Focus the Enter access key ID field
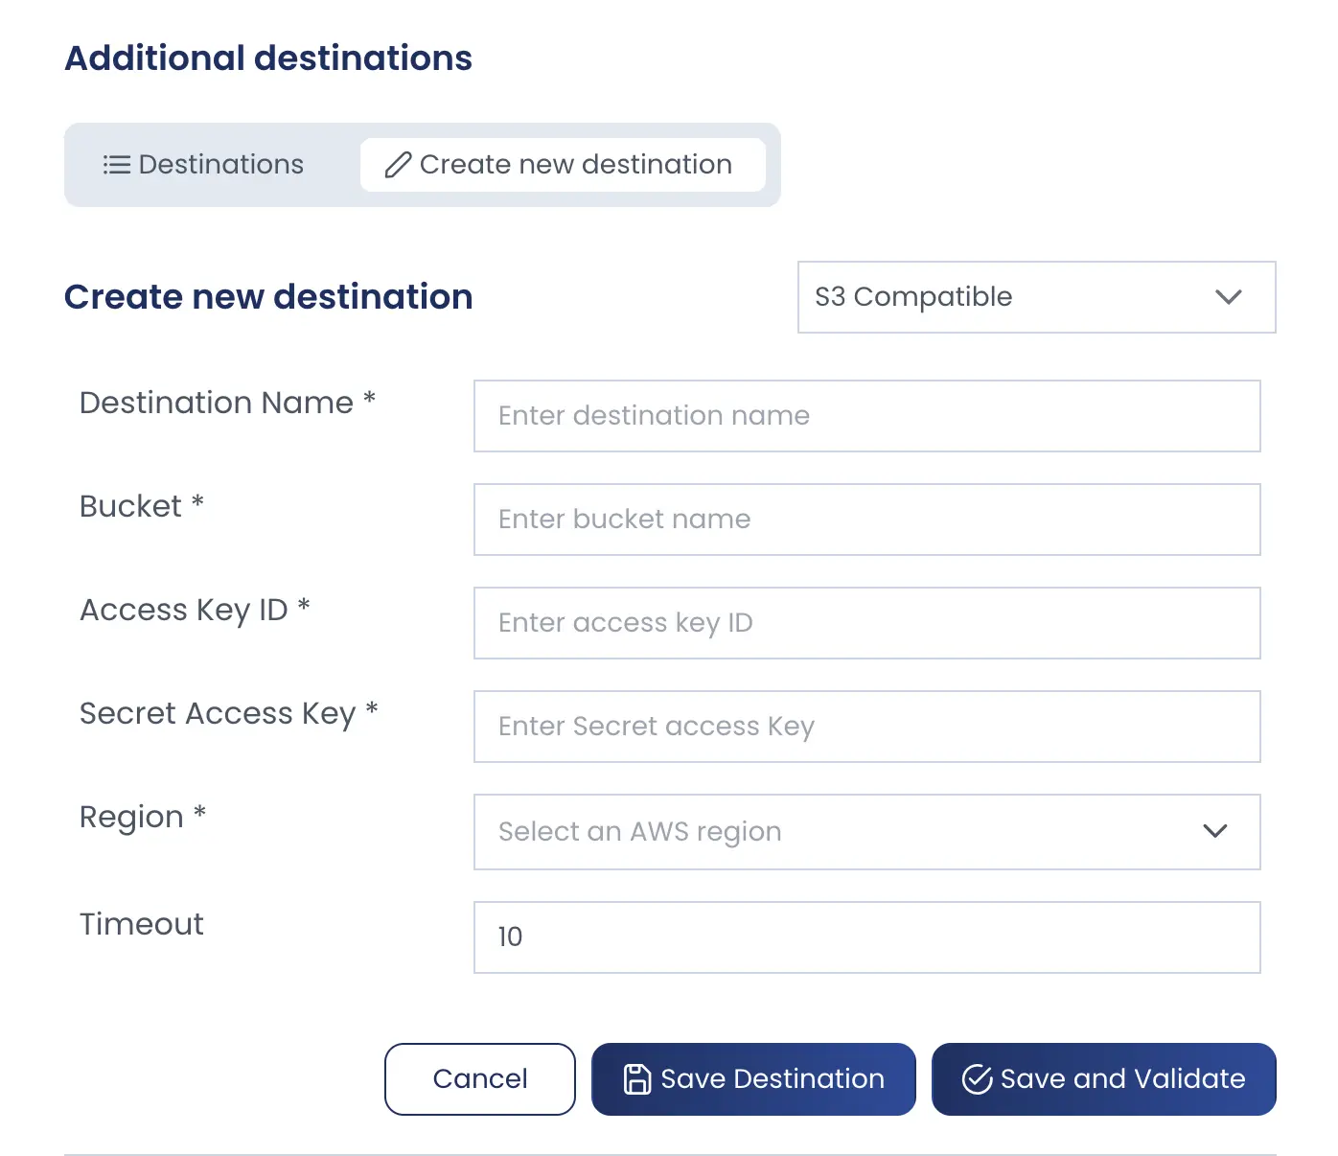Screen dimensions: 1338x1156 (x=865, y=623)
